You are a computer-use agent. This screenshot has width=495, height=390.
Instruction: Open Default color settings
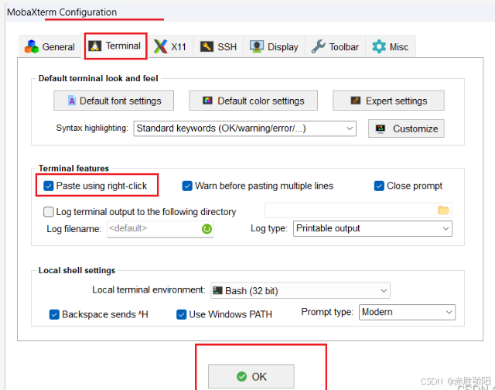coord(253,101)
